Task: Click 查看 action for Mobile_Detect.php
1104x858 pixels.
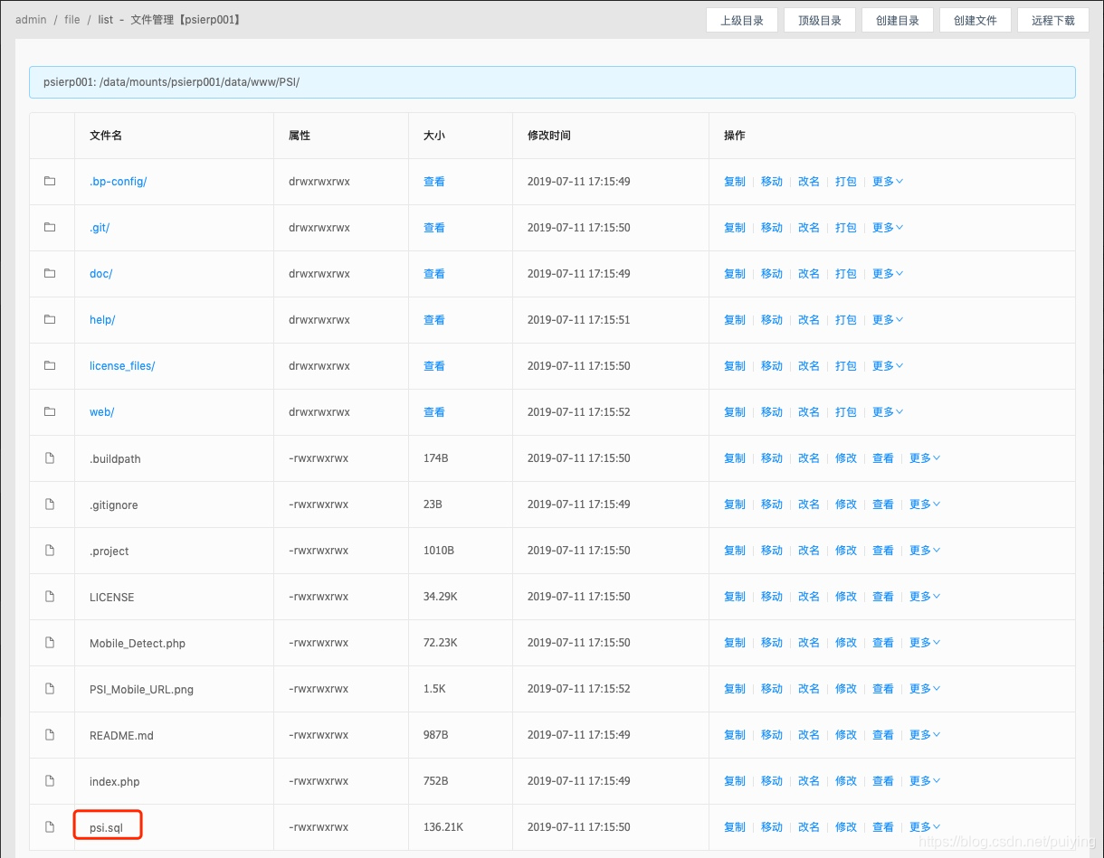Action: click(883, 642)
